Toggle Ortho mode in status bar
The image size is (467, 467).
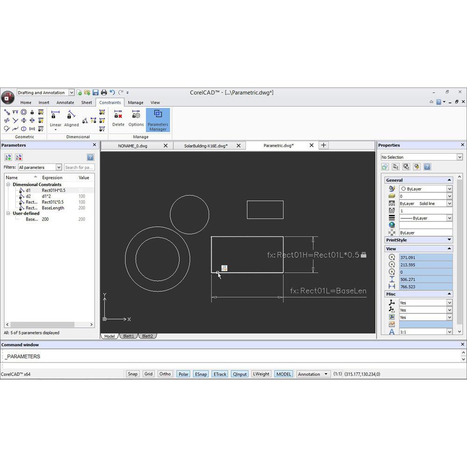tap(165, 374)
